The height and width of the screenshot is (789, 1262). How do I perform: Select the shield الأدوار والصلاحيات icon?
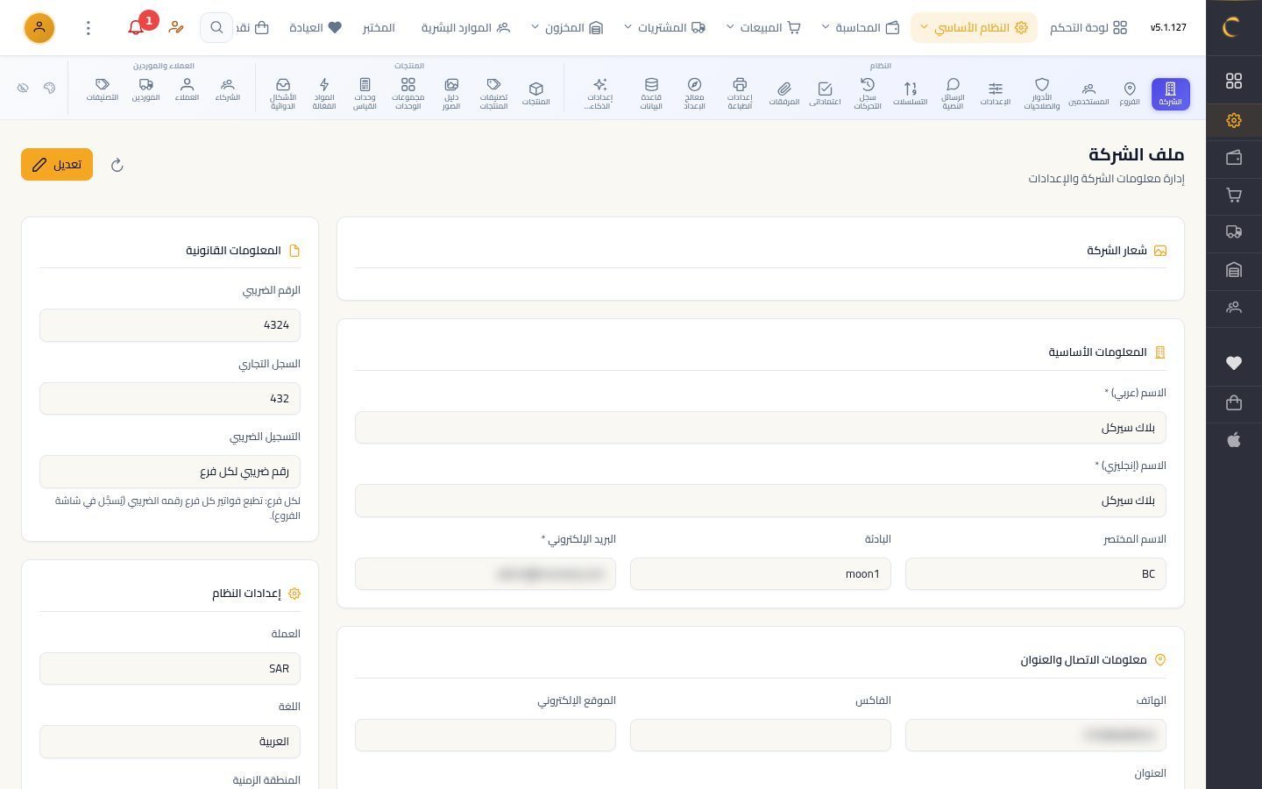click(x=1042, y=93)
